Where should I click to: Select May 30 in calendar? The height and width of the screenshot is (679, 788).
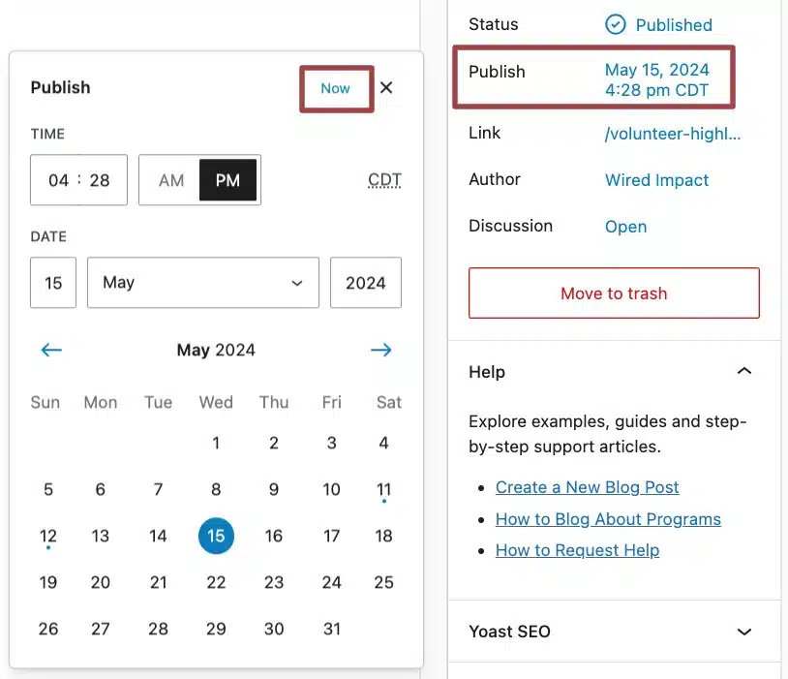coord(274,629)
